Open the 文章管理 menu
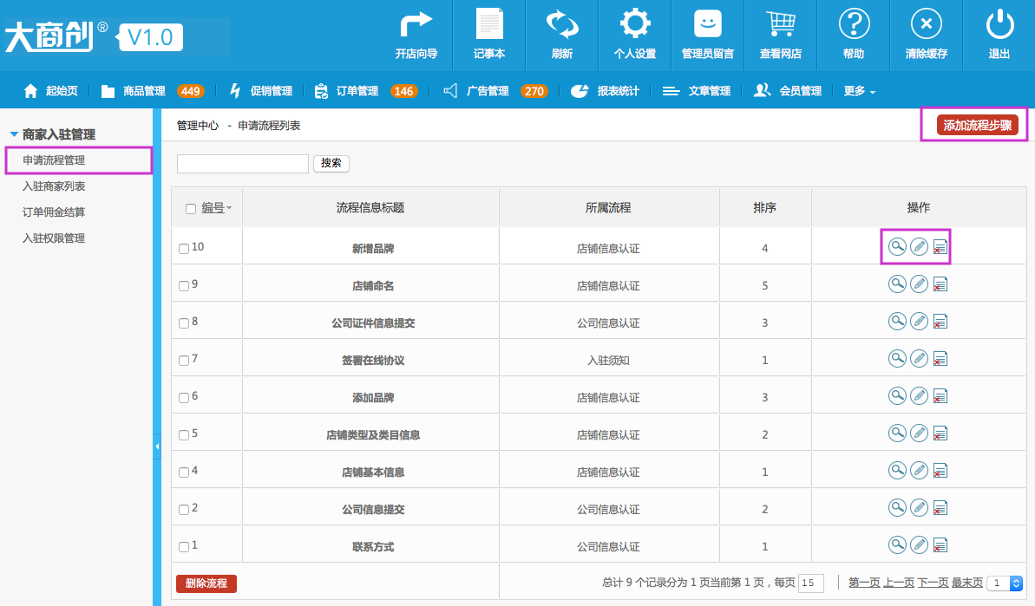 click(697, 91)
